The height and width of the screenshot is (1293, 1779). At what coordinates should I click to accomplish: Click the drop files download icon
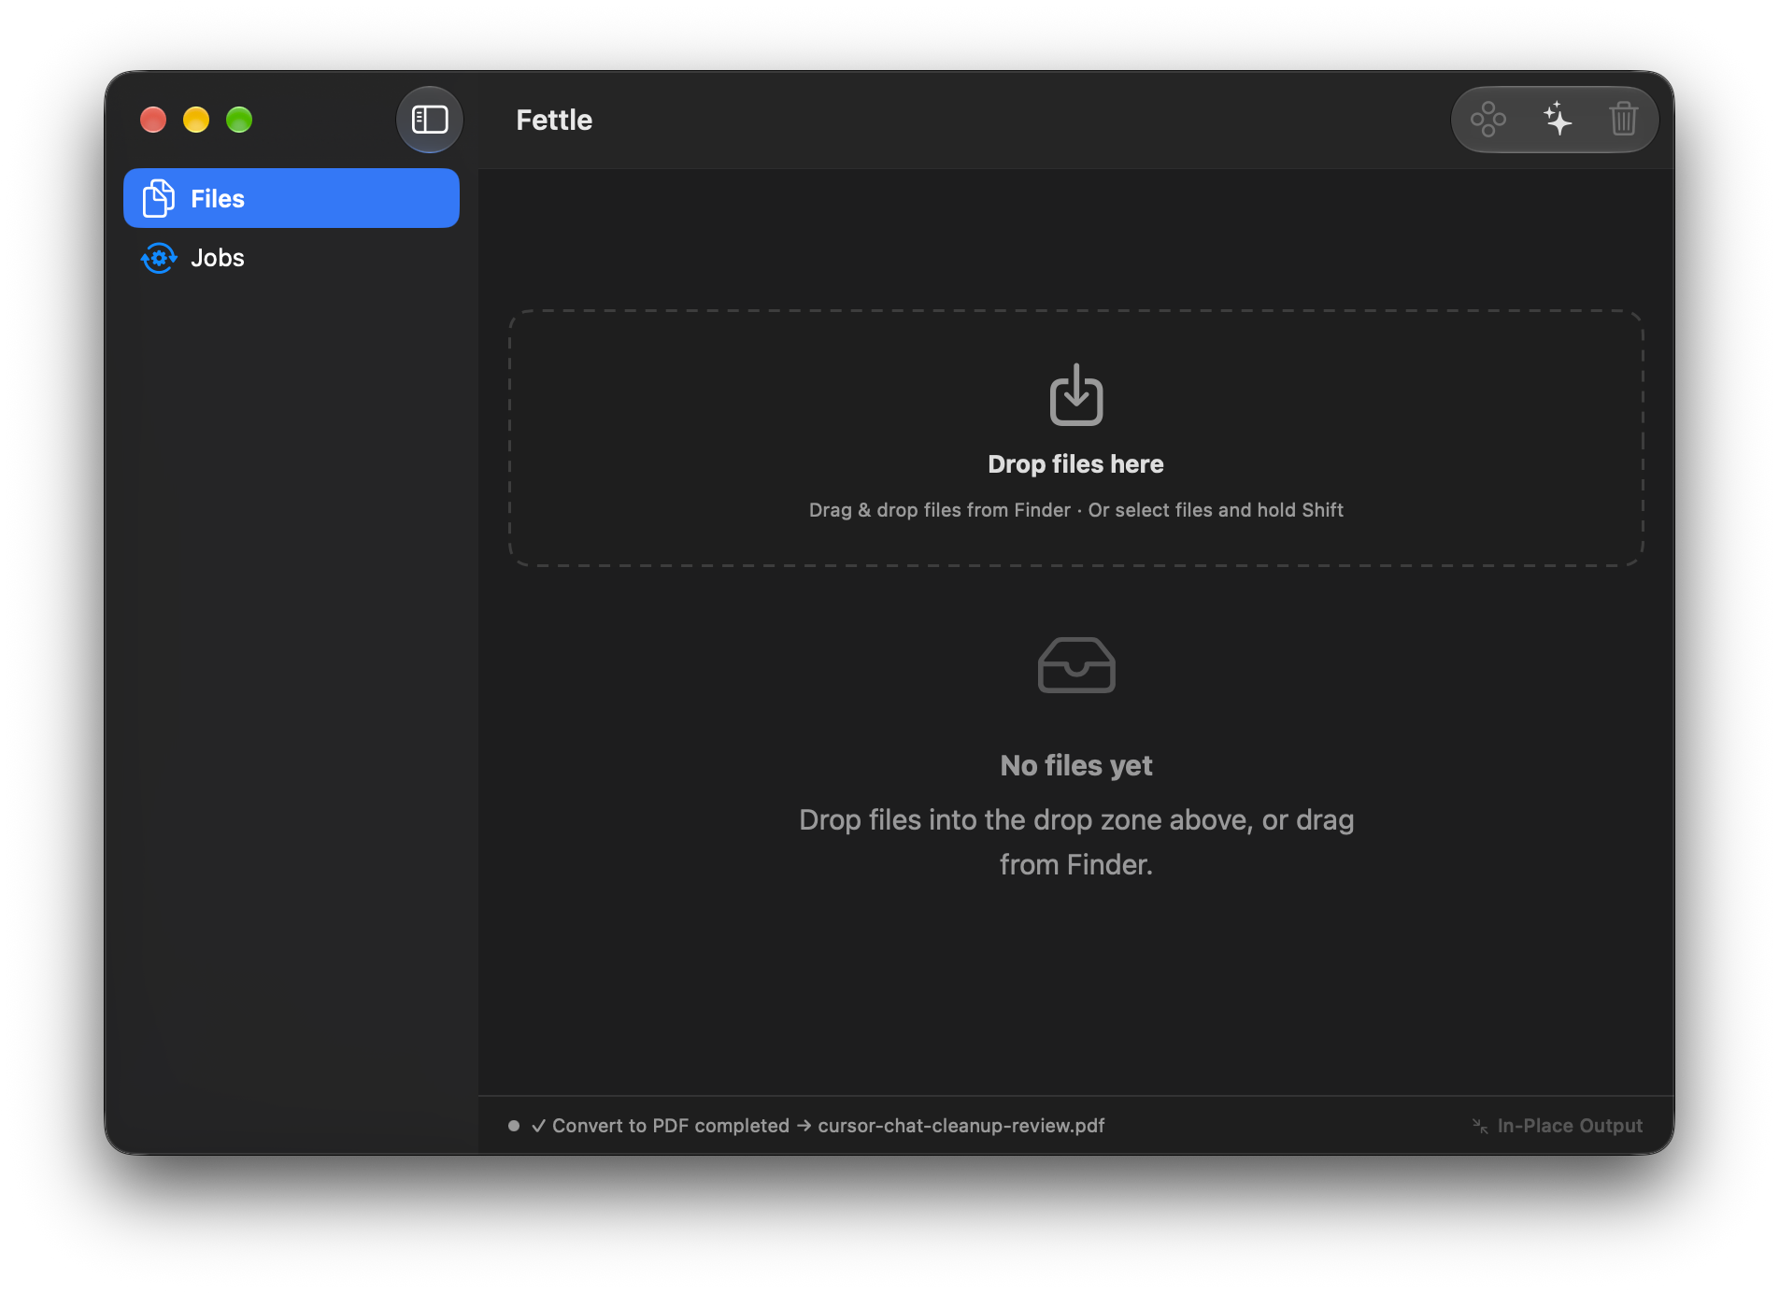1076,394
